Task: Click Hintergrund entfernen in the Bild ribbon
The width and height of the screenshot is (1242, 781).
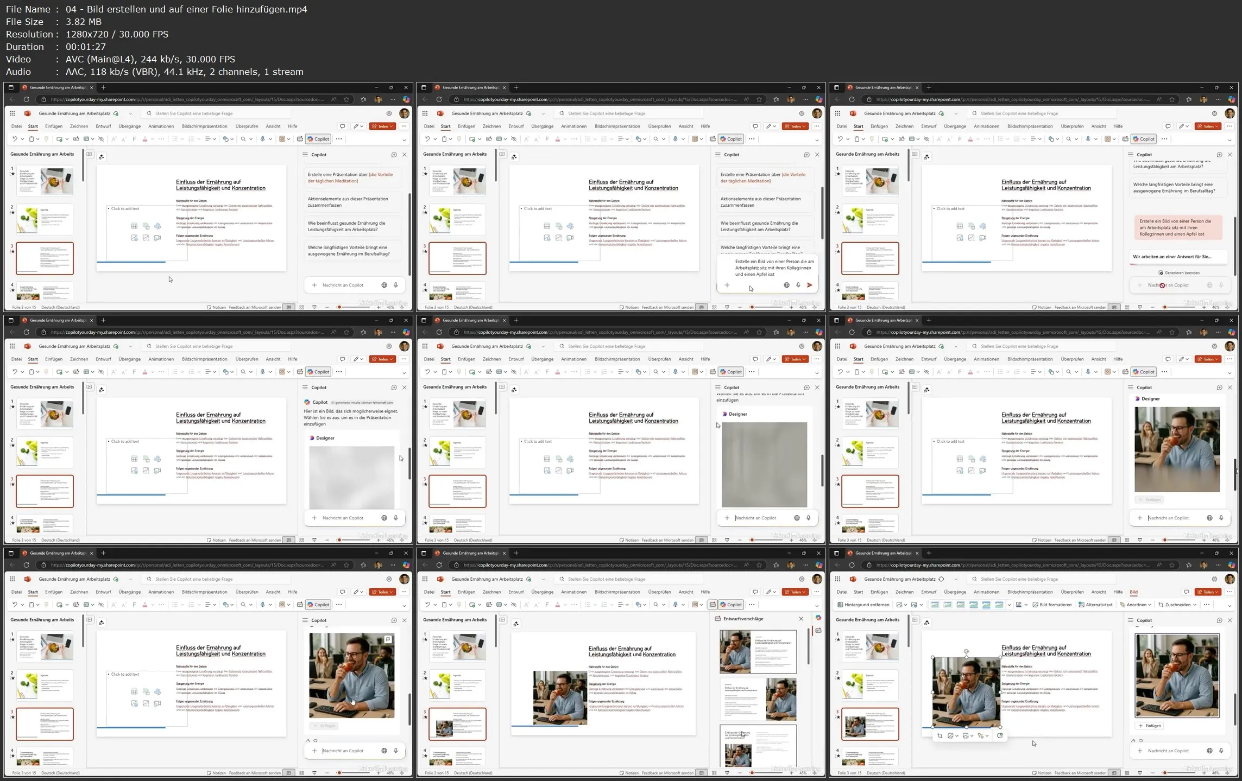Action: click(863, 605)
